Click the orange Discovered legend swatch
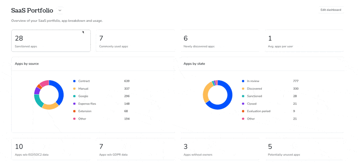Screen dimensions: 358x162 pyautogui.click(x=243, y=89)
